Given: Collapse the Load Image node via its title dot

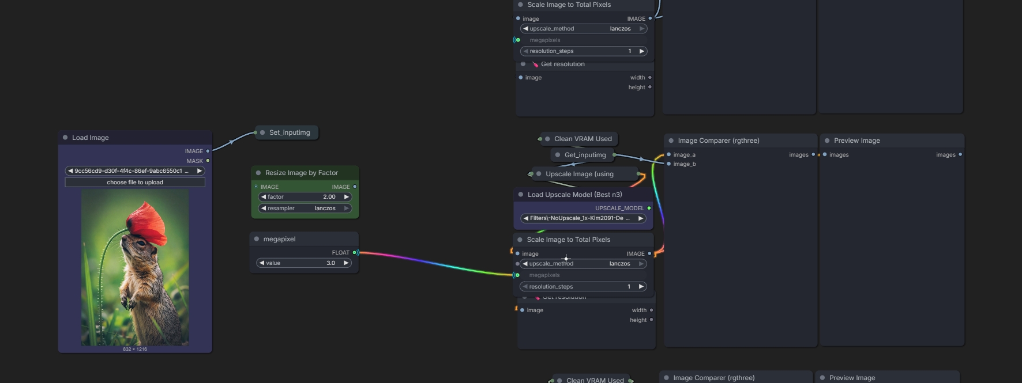Looking at the screenshot, I should click(x=65, y=138).
